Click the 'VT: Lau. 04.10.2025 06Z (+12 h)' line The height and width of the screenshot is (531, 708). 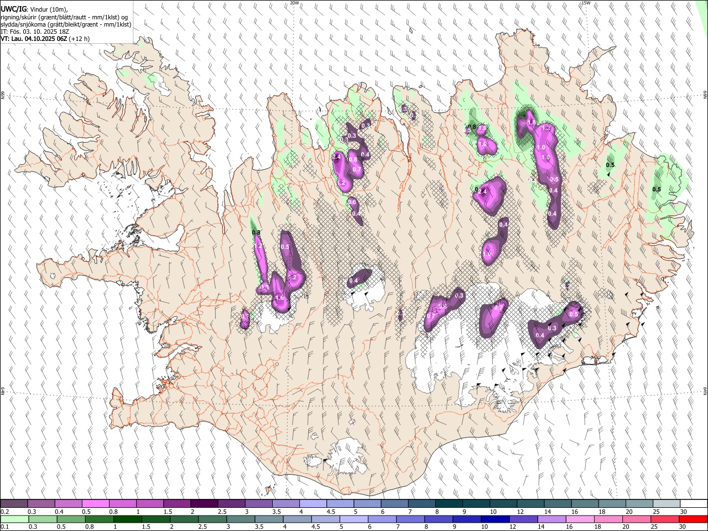pyautogui.click(x=45, y=39)
